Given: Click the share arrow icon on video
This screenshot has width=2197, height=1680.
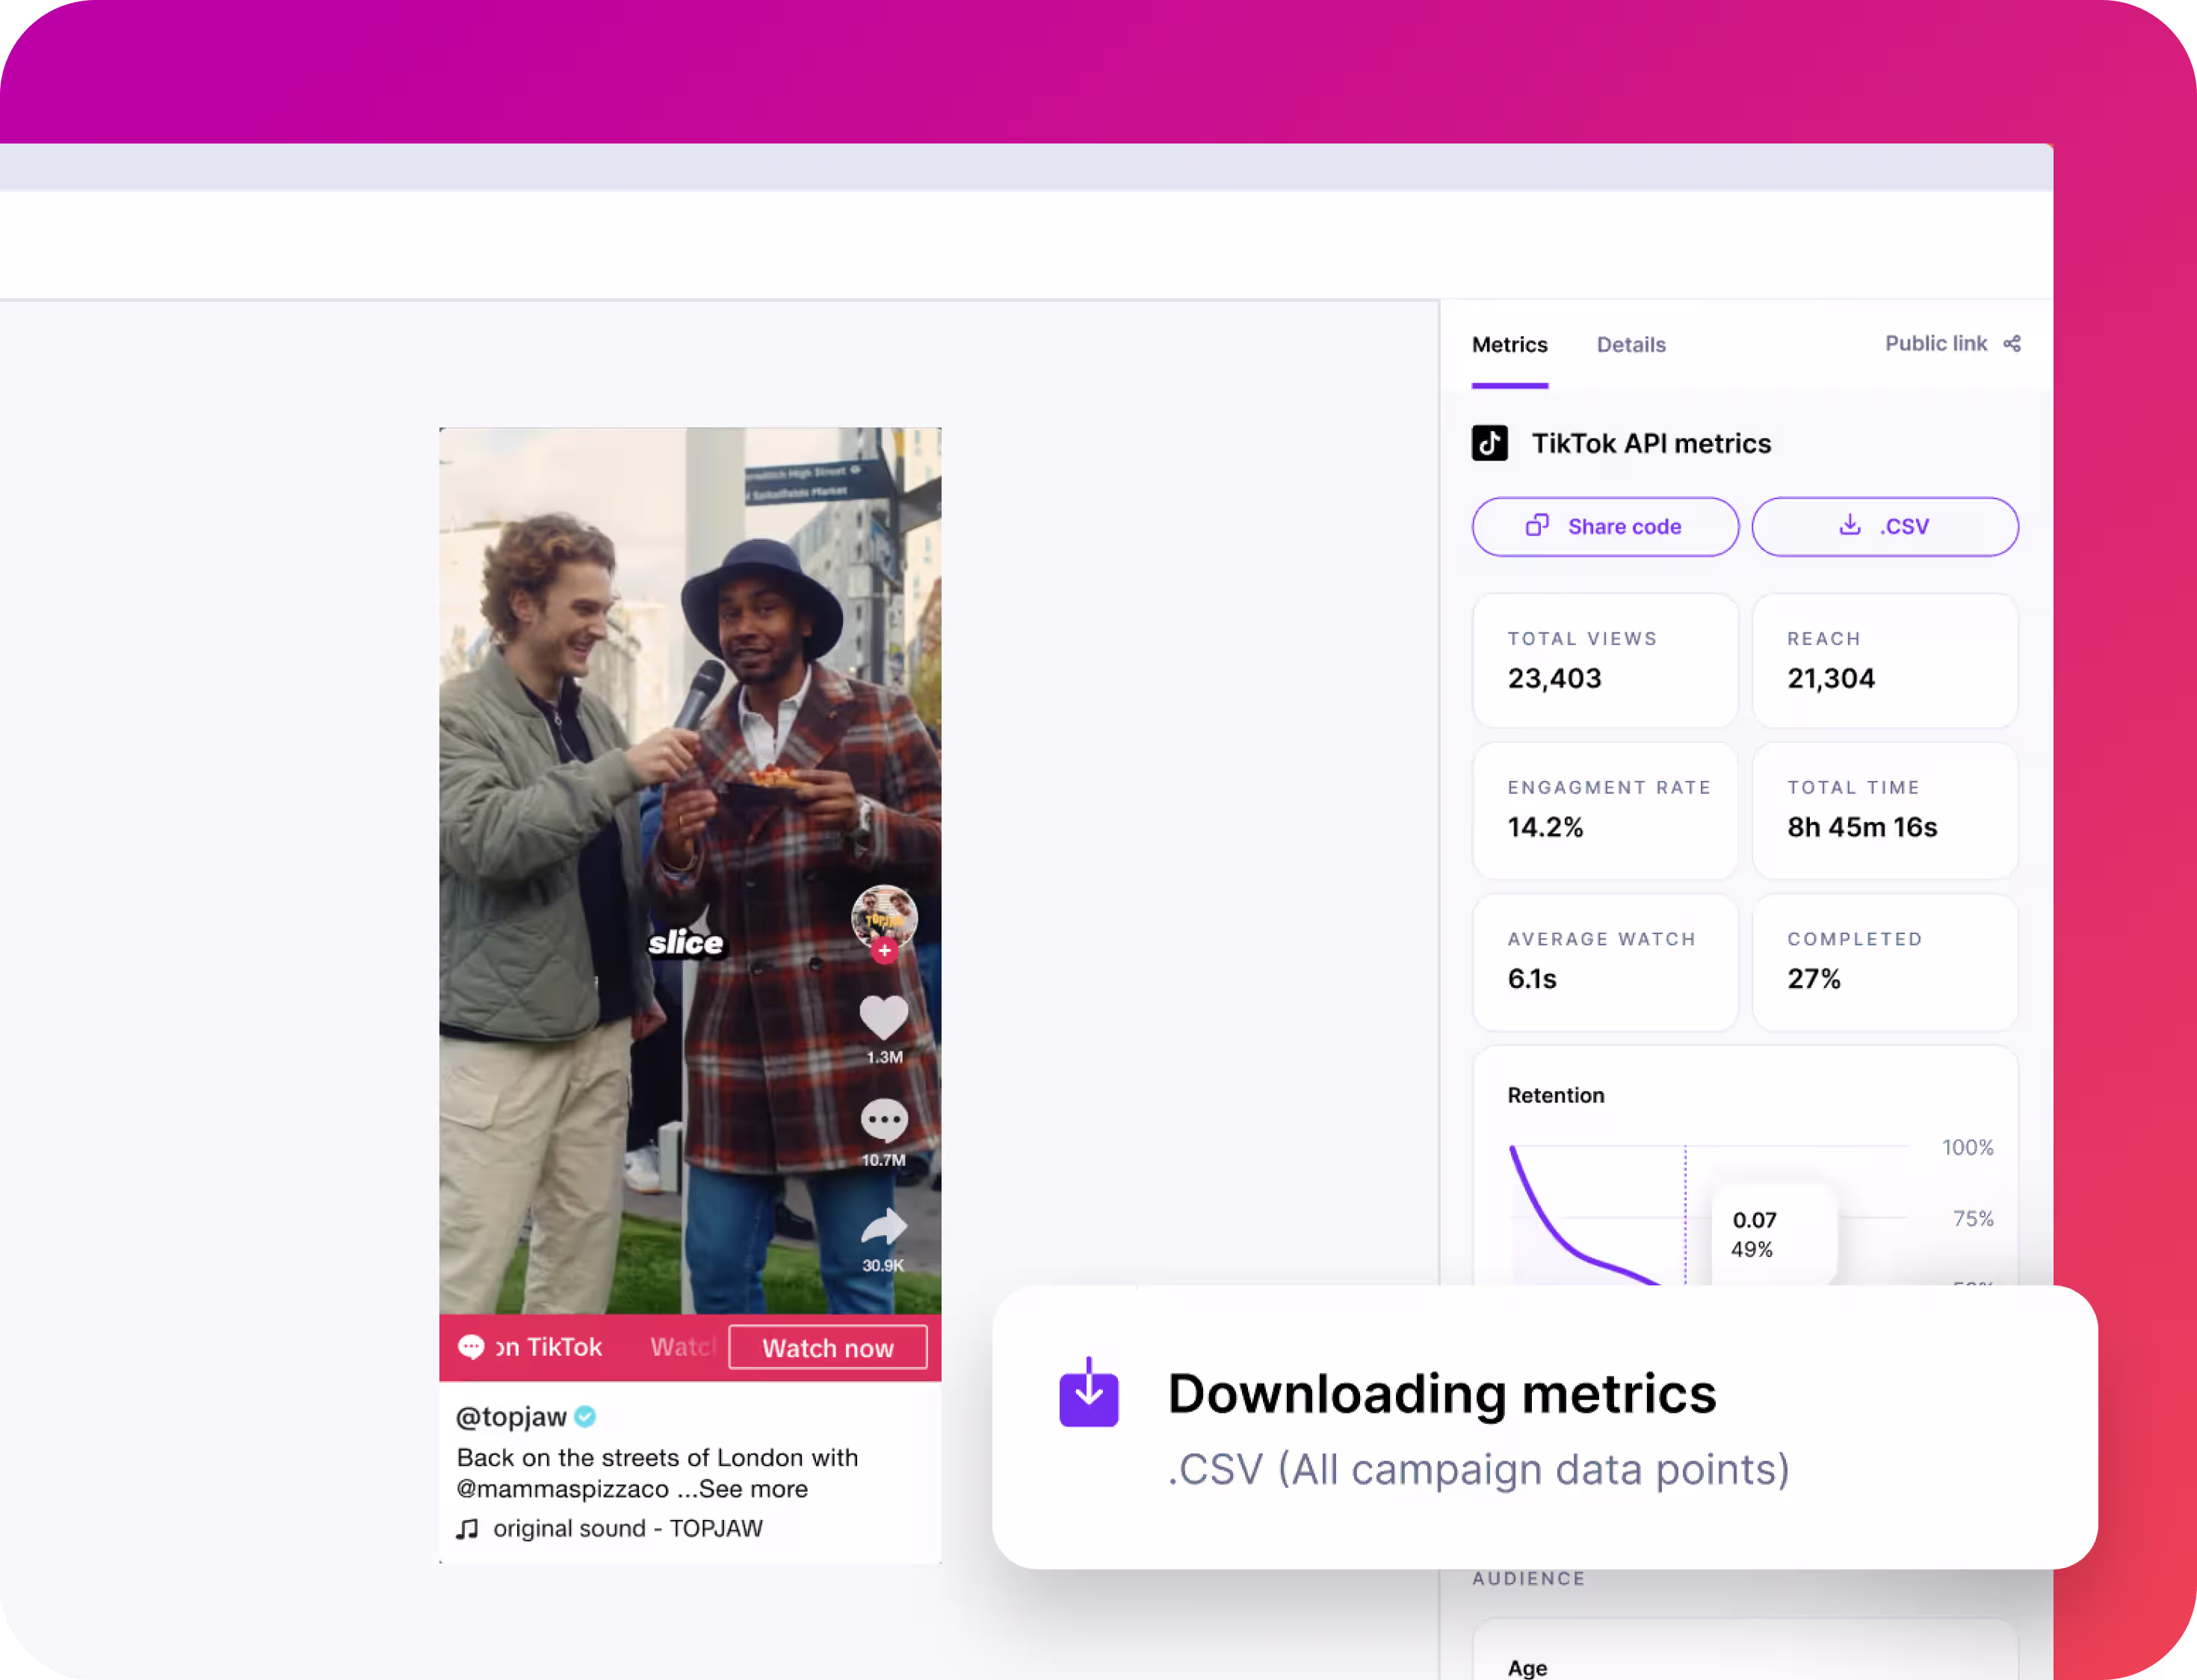Looking at the screenshot, I should [883, 1226].
